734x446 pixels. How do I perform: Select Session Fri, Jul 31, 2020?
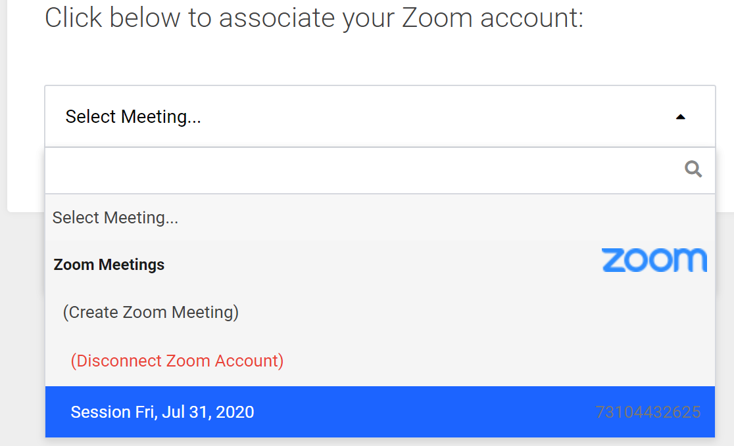162,412
